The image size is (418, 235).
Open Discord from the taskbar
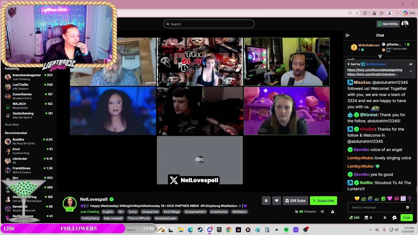[210, 230]
